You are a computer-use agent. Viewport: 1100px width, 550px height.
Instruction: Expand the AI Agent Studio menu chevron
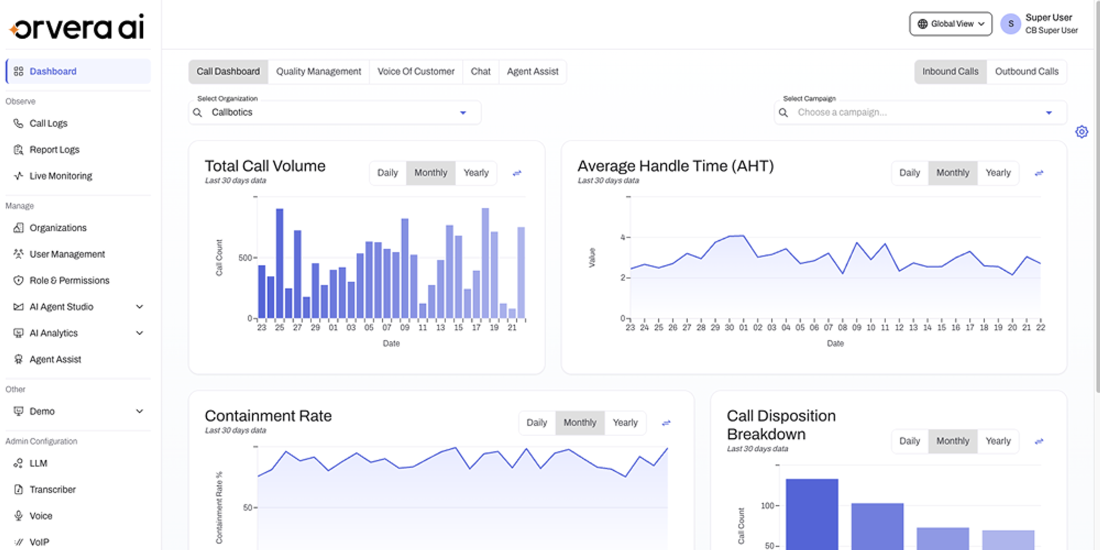[x=139, y=306]
